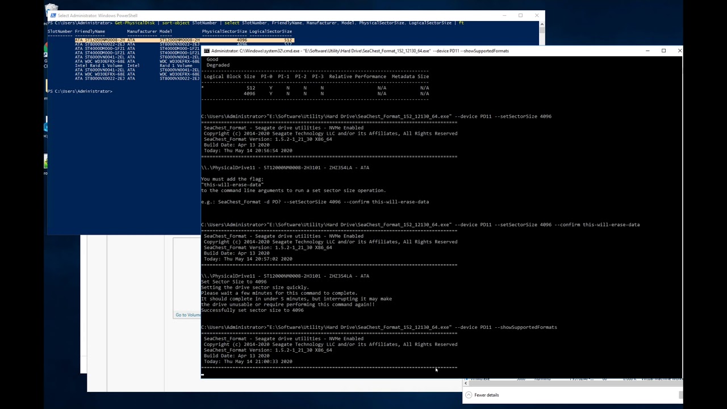Click "Successfully set sector size to 4096"
727x409 pixels.
(252, 310)
